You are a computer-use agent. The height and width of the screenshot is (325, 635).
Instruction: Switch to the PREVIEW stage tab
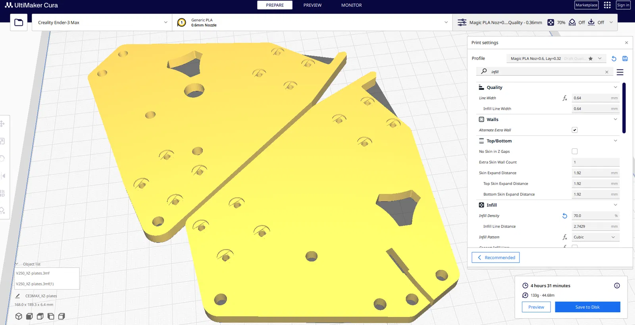[312, 5]
